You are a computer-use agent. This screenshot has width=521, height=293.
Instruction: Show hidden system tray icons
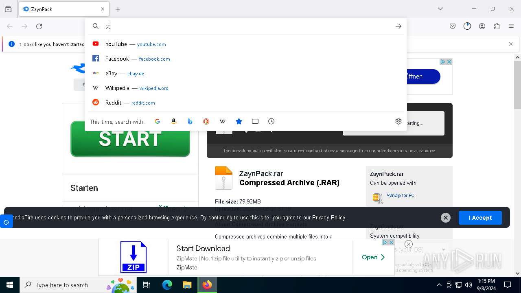[x=439, y=285]
